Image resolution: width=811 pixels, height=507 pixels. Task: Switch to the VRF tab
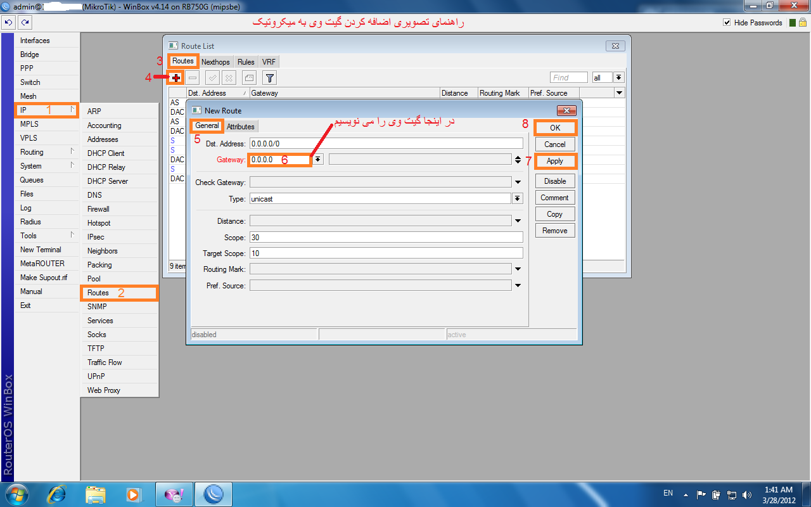coord(269,62)
